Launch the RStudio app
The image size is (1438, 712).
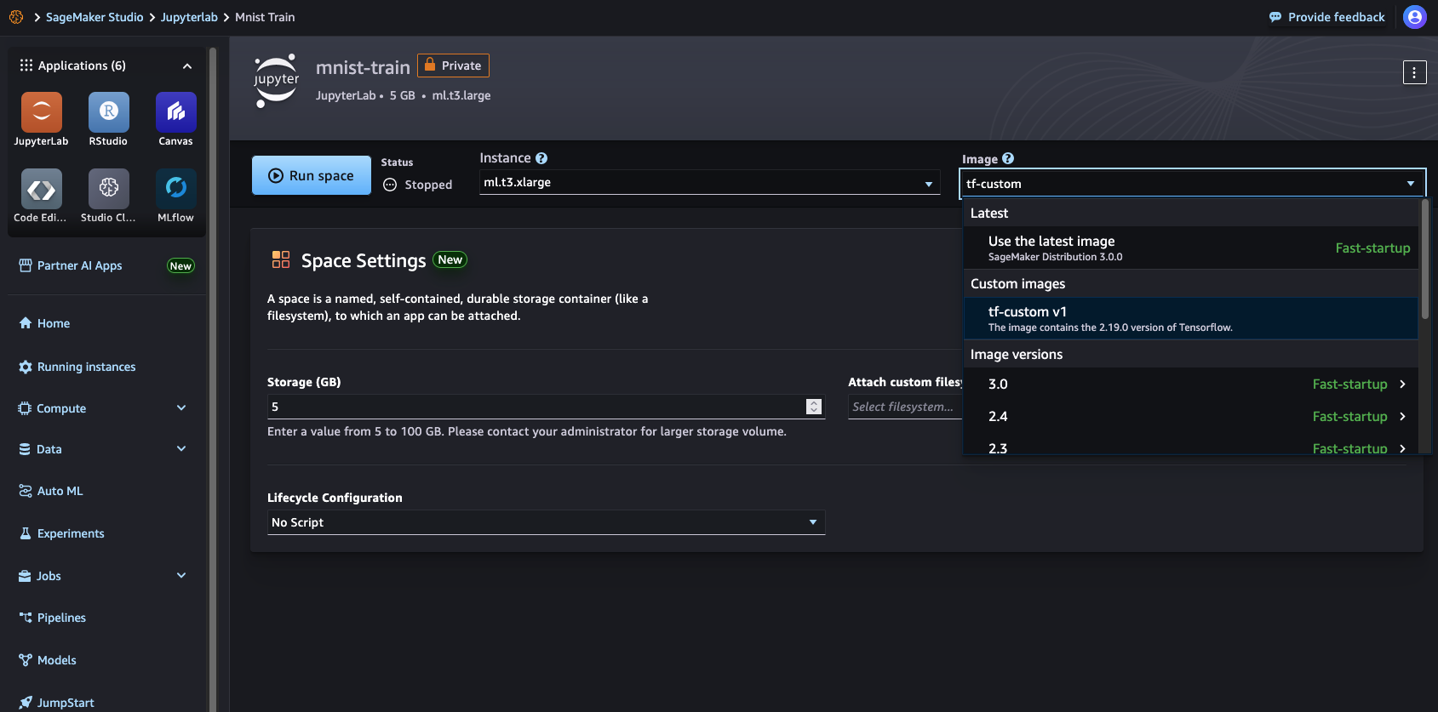[108, 120]
